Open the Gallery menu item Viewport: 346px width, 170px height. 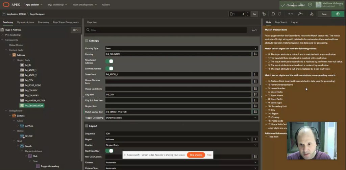tap(106, 5)
